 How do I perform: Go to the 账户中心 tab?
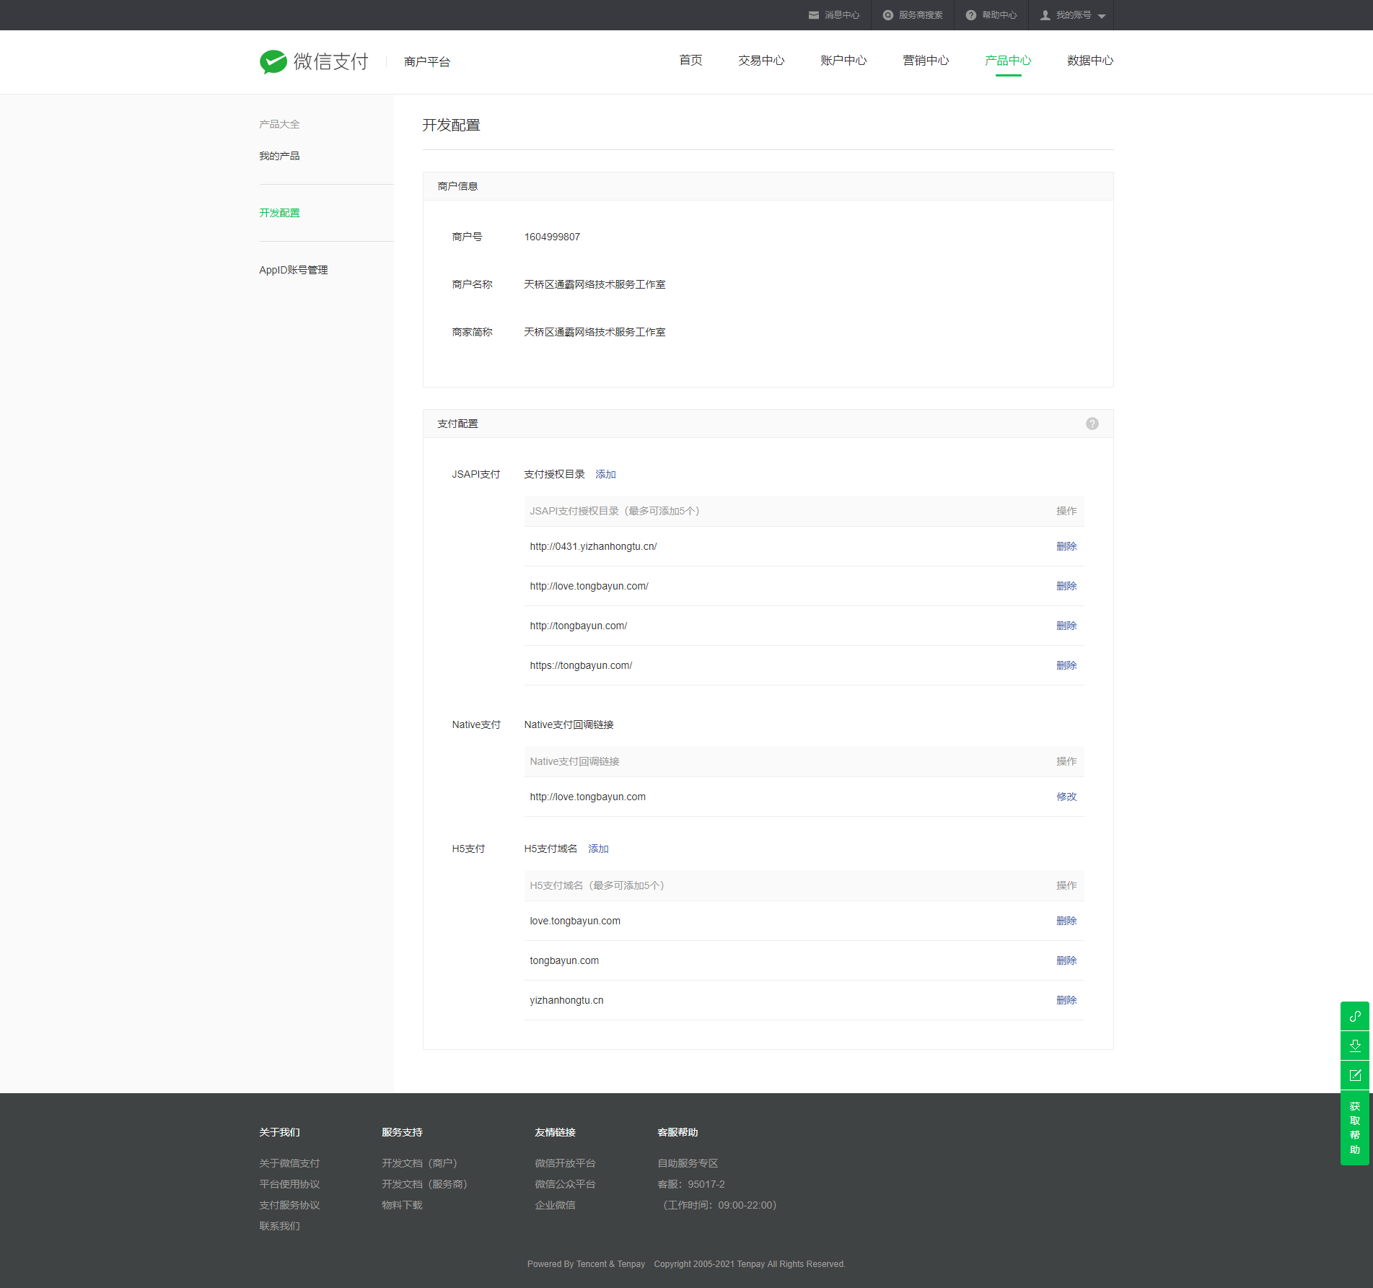tap(843, 61)
